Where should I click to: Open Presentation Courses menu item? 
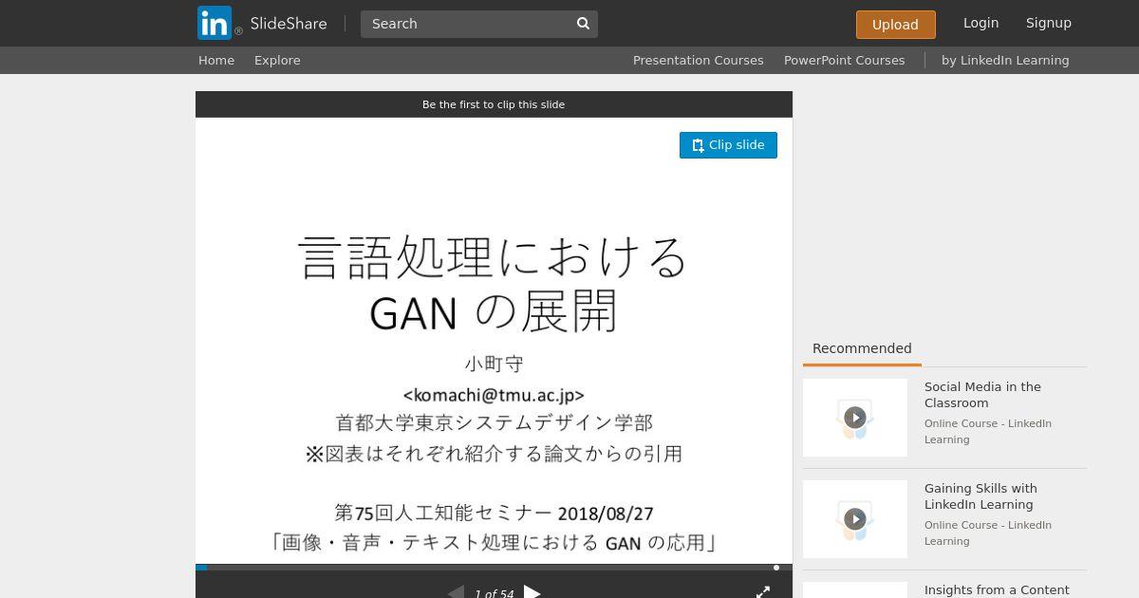point(698,60)
